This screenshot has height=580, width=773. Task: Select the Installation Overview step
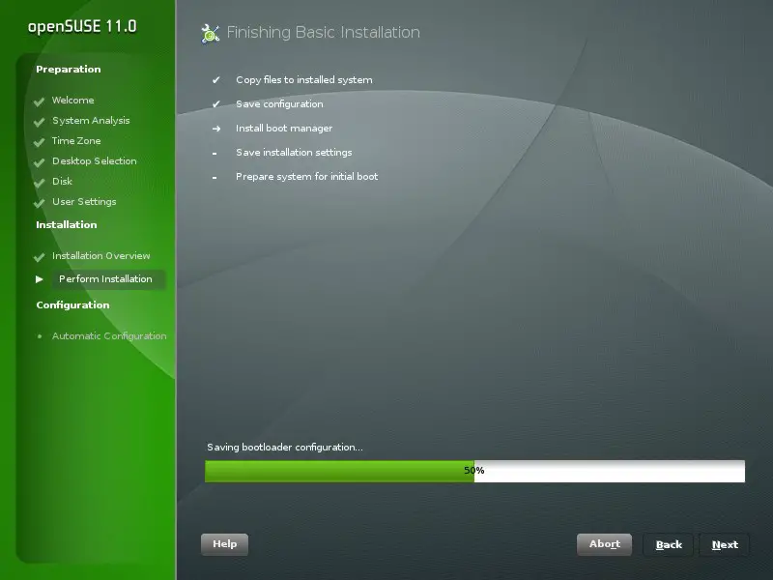click(x=101, y=255)
